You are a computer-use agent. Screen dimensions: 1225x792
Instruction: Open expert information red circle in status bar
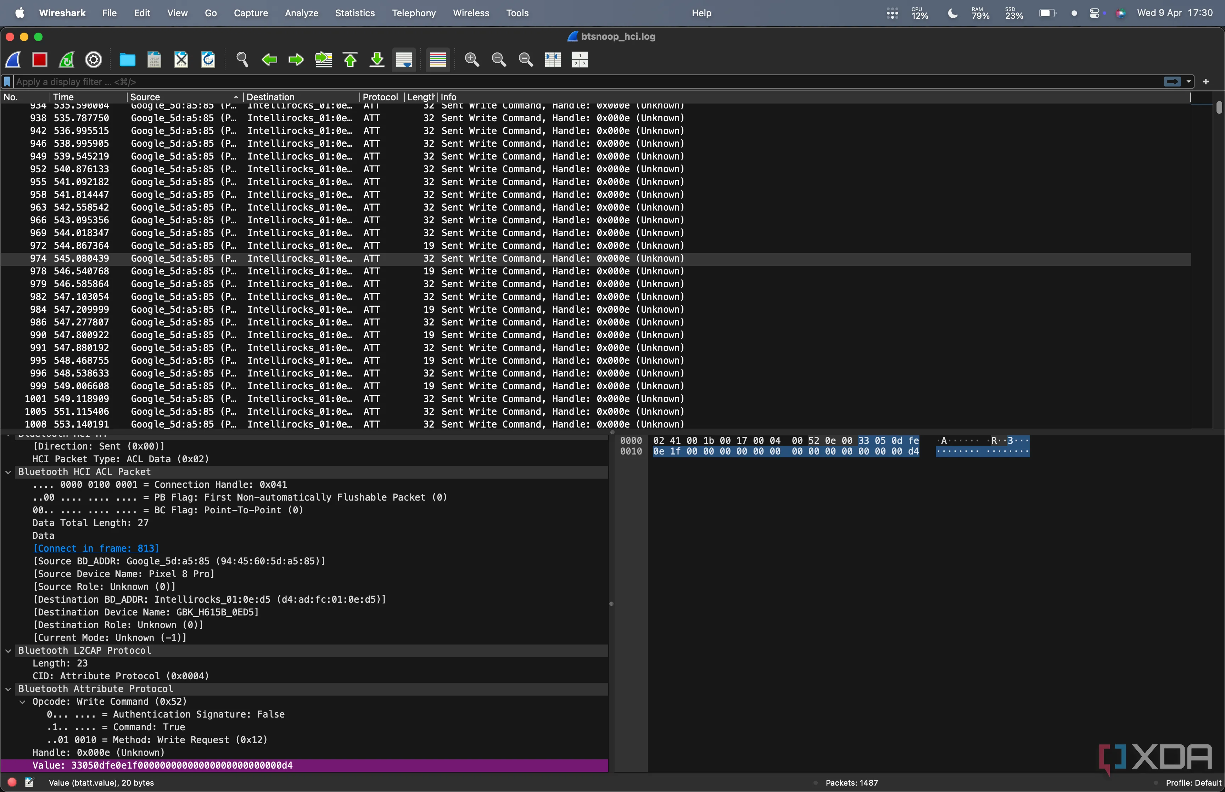point(12,782)
